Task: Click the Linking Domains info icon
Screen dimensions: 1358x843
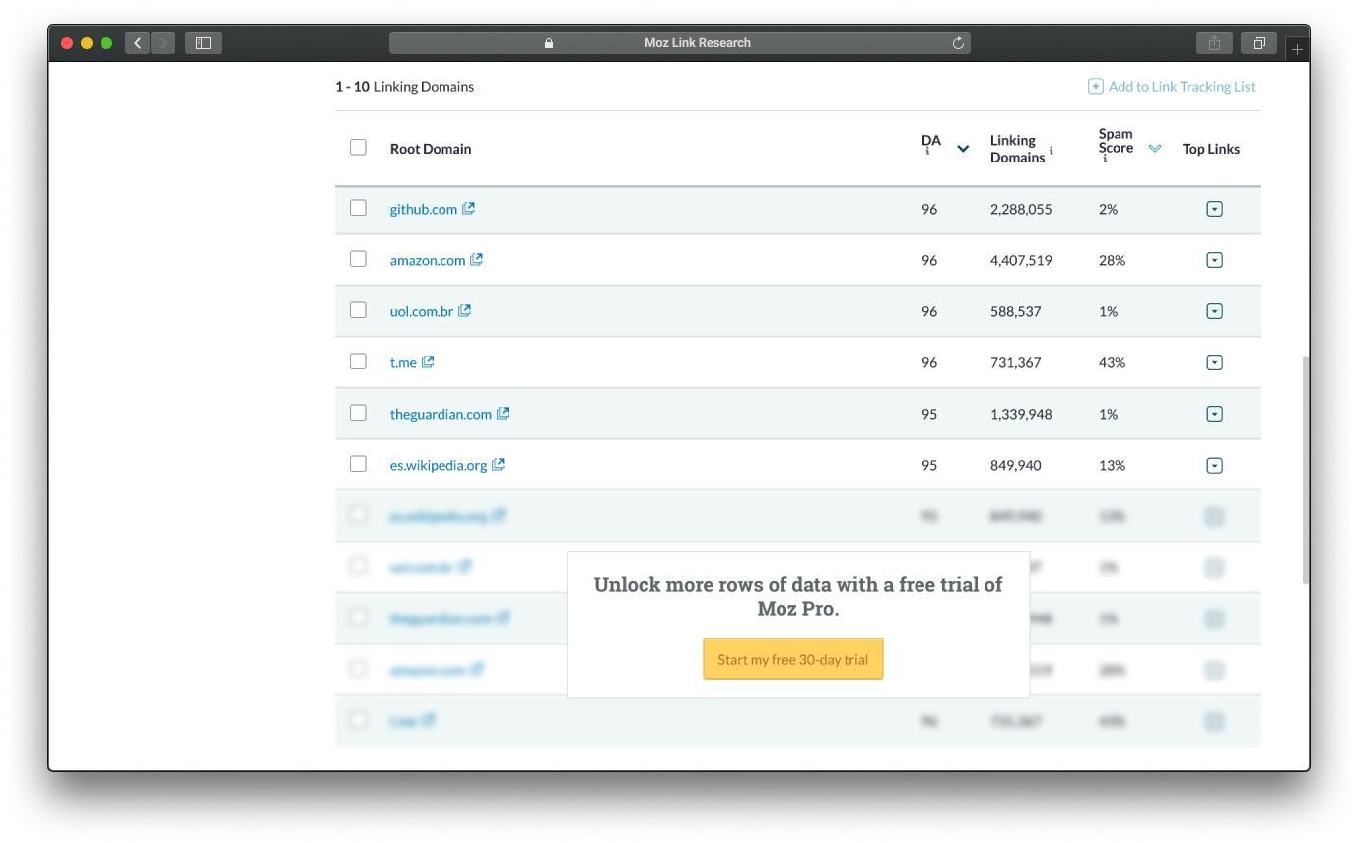Action: click(1052, 151)
